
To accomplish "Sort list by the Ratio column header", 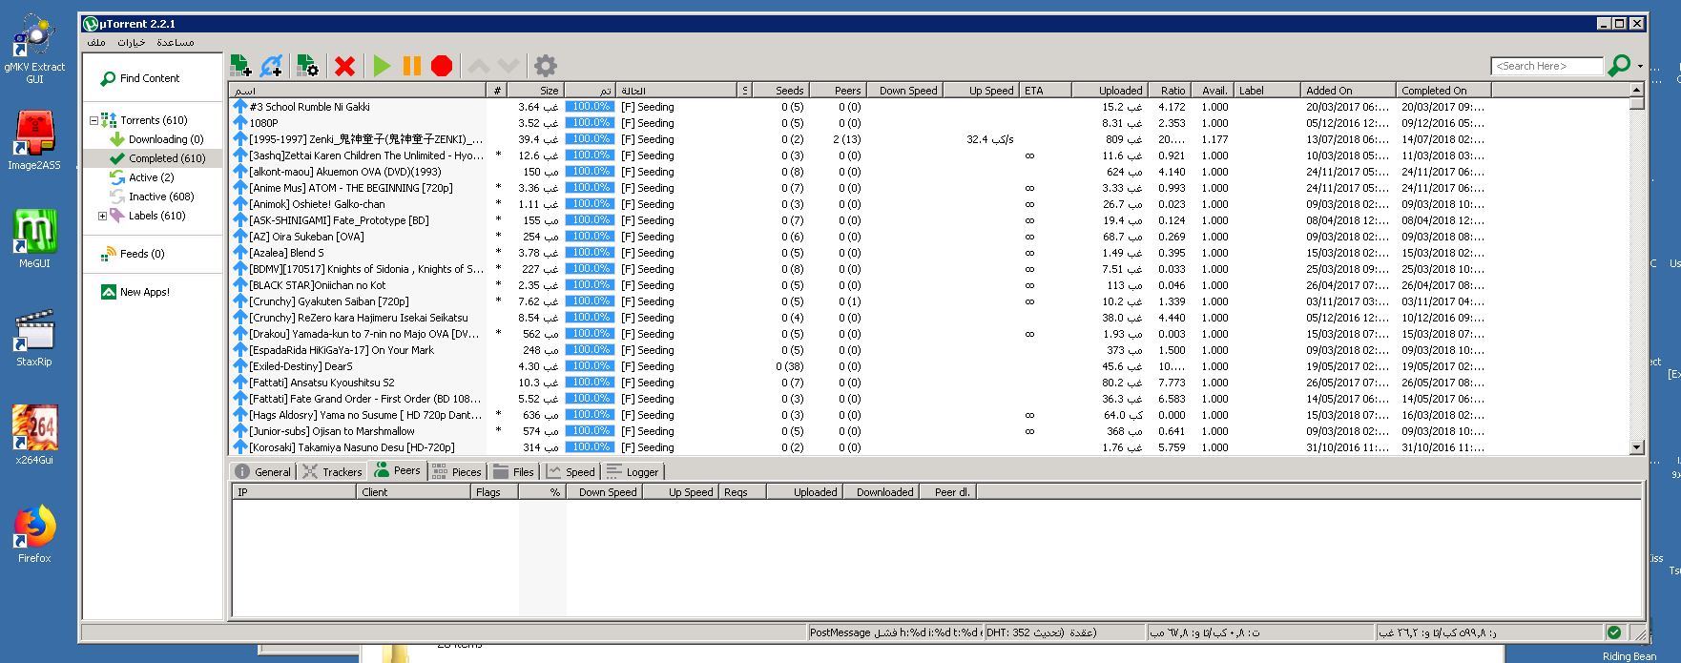I will [1173, 91].
